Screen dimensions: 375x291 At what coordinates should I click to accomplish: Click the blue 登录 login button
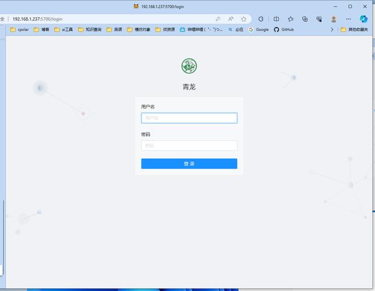point(189,164)
